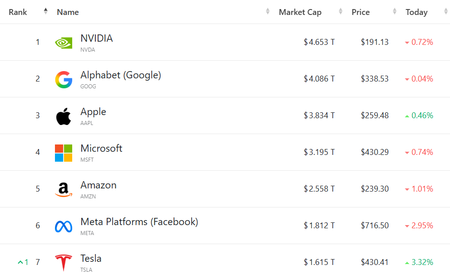Click Amazon's $2.558 T market cap
Viewport: 450px width, 279px height.
[319, 189]
